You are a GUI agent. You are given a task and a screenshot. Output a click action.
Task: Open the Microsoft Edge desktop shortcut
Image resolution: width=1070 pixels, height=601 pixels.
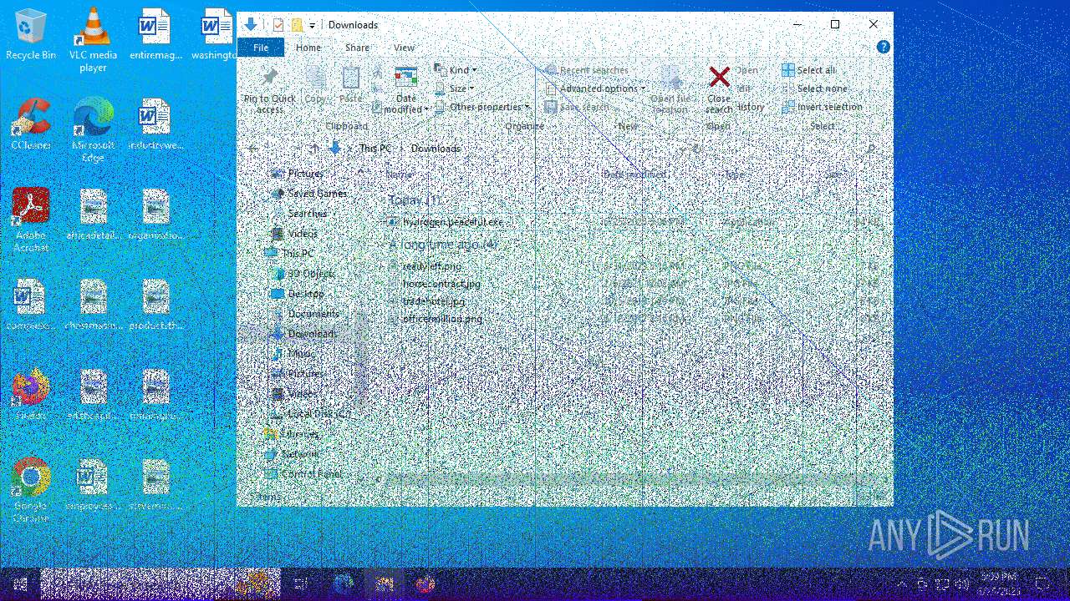coord(93,129)
